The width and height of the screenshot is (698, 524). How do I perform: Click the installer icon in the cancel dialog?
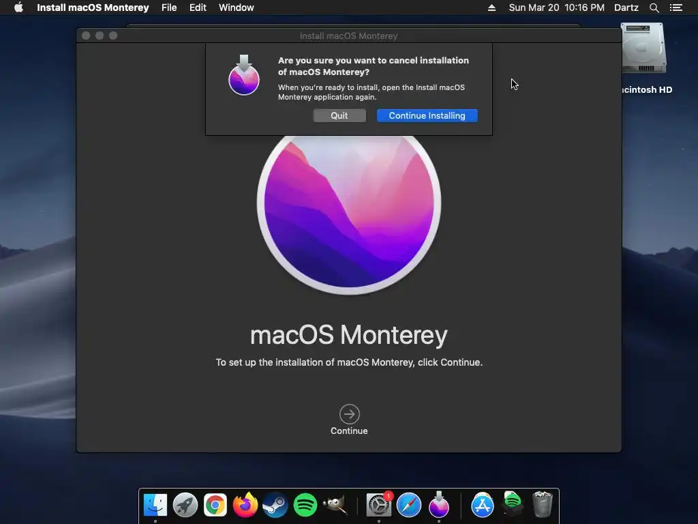pos(244,75)
